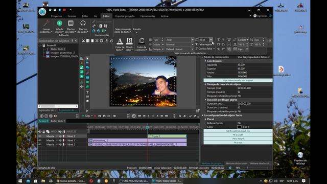Click Fijar mismo tamaño con original button
Image resolution: width=327 pixels, height=184 pixels.
[238, 80]
